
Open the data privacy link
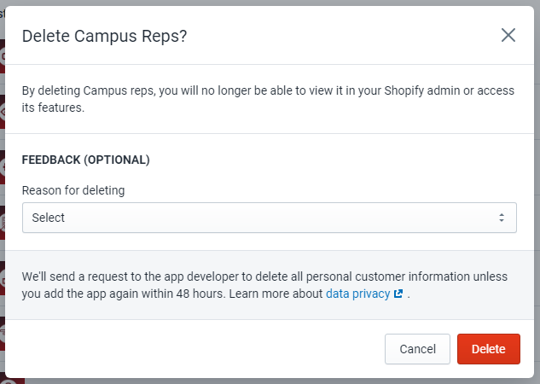357,294
